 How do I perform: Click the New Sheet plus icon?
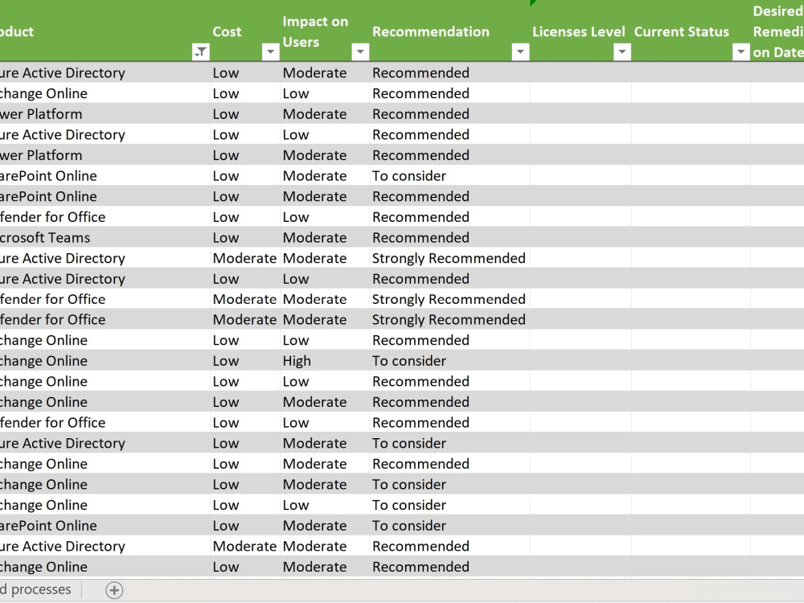[114, 589]
